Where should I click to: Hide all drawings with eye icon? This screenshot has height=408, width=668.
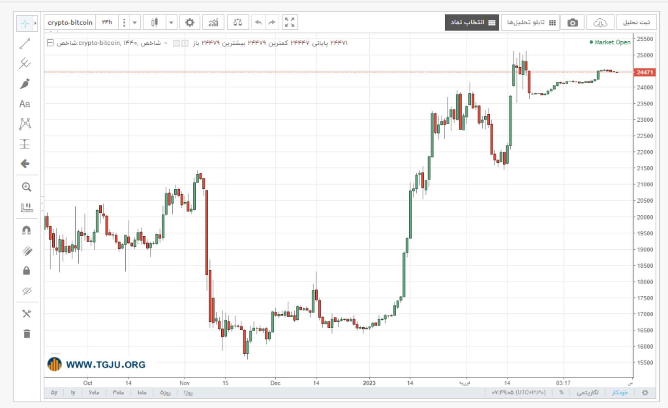coord(27,291)
